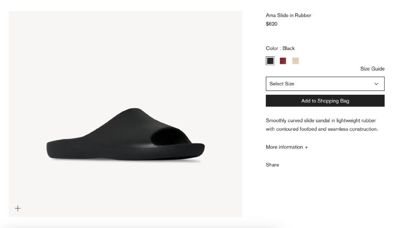
Task: Select the Black color swatch
Action: (x=270, y=61)
